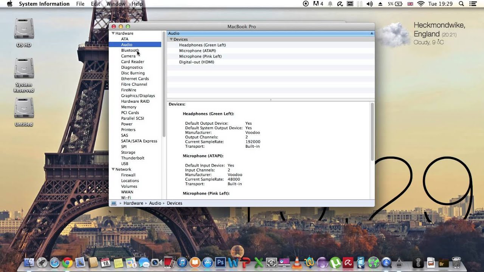Click Audio in bottom path bar
The image size is (484, 272).
click(155, 203)
